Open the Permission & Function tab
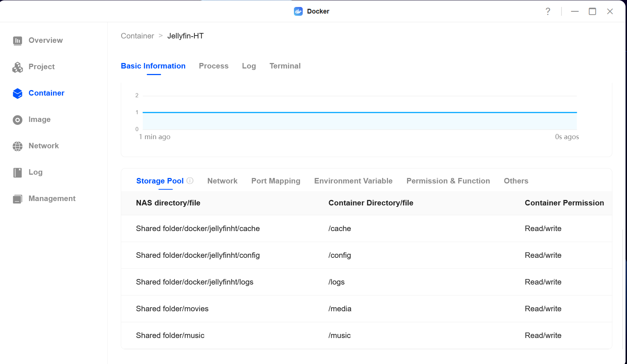 448,181
